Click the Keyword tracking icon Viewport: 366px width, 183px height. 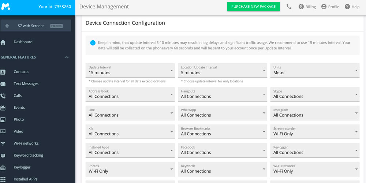click(3, 156)
